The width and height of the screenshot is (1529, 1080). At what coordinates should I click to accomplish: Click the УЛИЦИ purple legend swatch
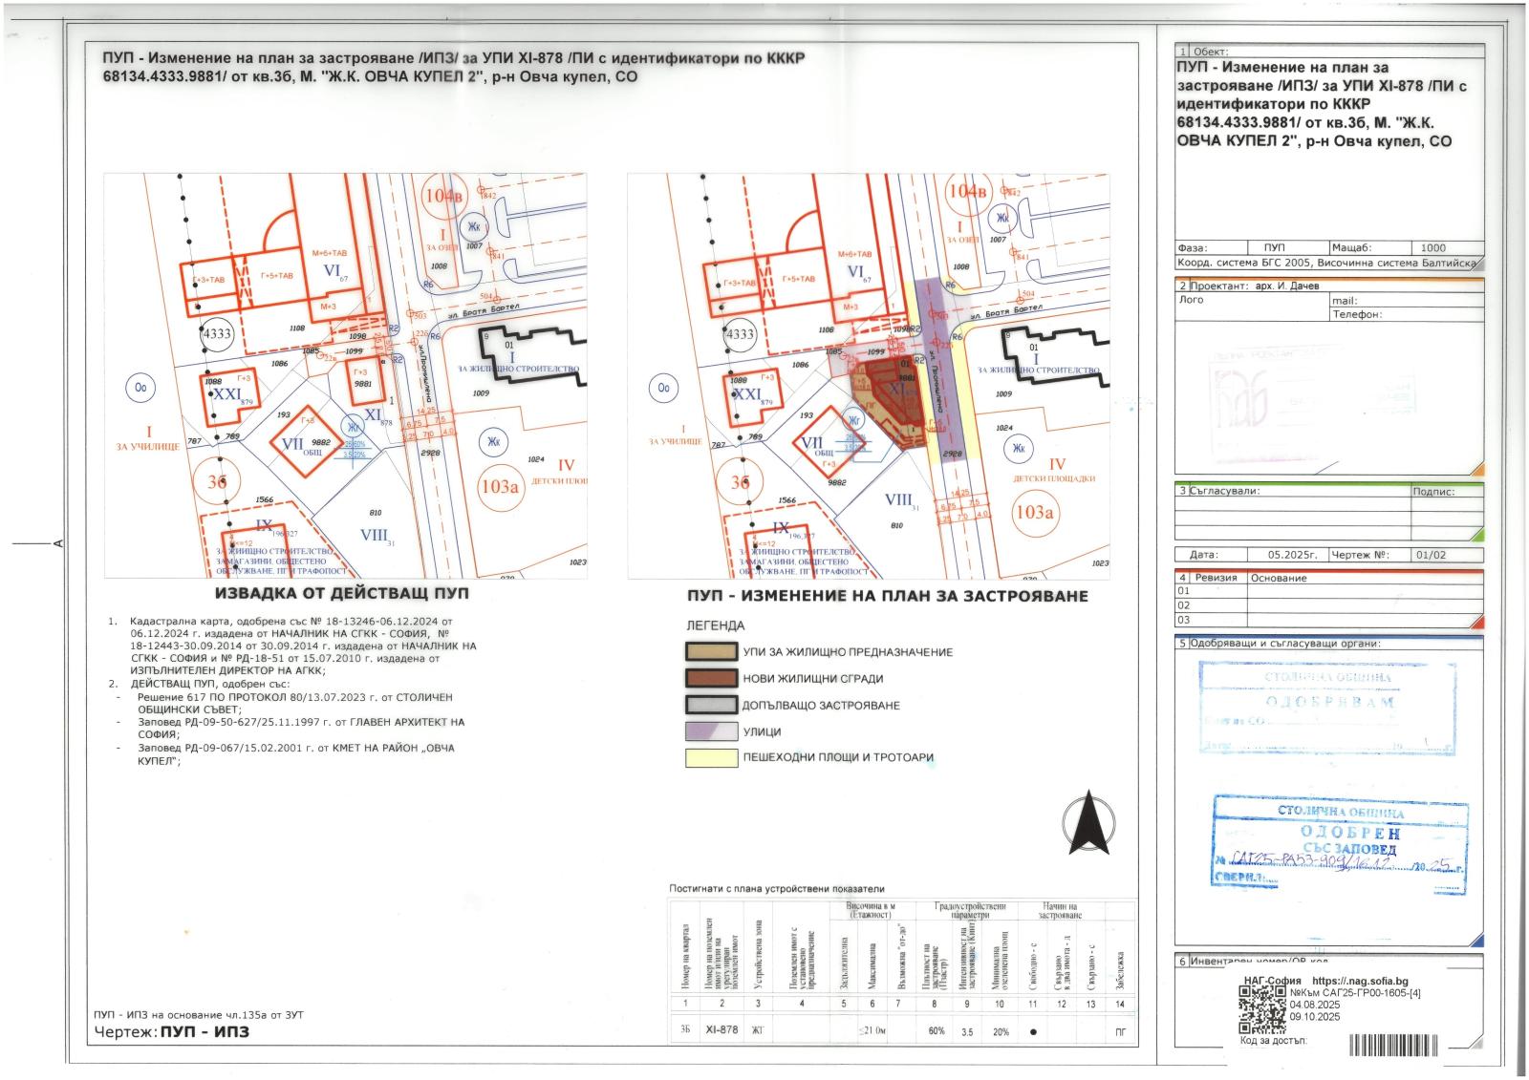pyautogui.click(x=710, y=731)
